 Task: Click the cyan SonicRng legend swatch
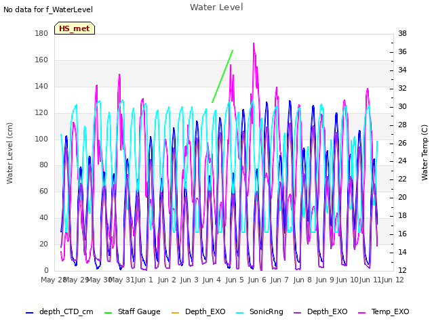coord(240,313)
